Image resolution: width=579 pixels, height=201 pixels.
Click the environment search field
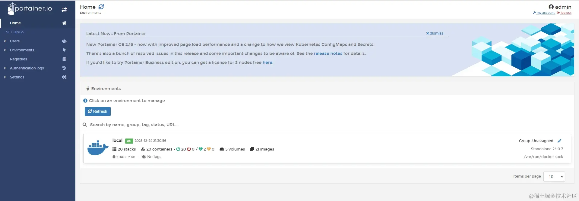[327, 125]
